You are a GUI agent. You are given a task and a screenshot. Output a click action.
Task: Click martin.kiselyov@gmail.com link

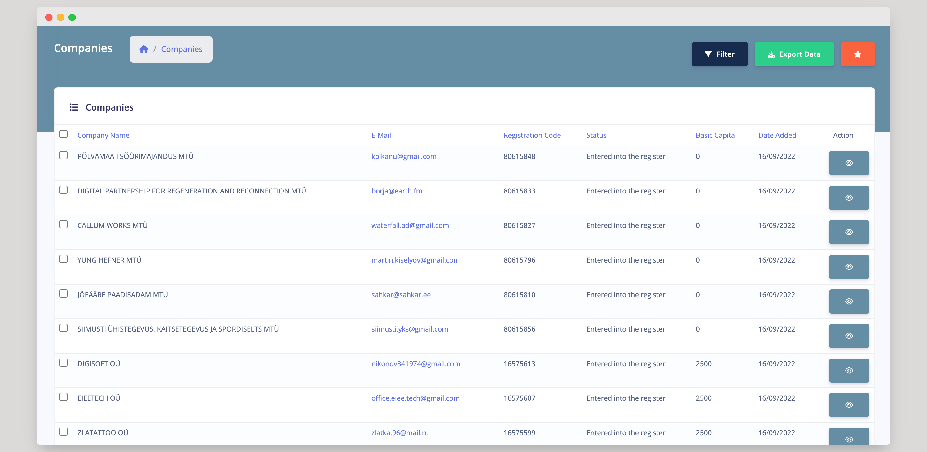pyautogui.click(x=415, y=260)
